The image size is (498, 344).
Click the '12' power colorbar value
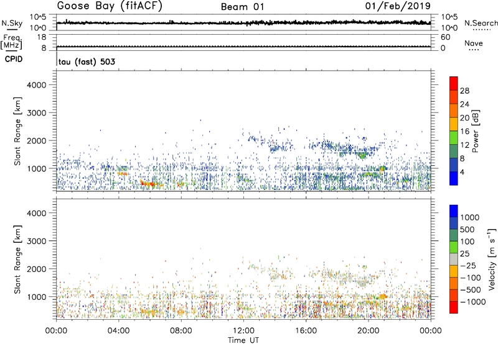click(464, 145)
